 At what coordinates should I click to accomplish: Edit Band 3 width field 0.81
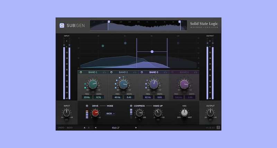(160, 97)
